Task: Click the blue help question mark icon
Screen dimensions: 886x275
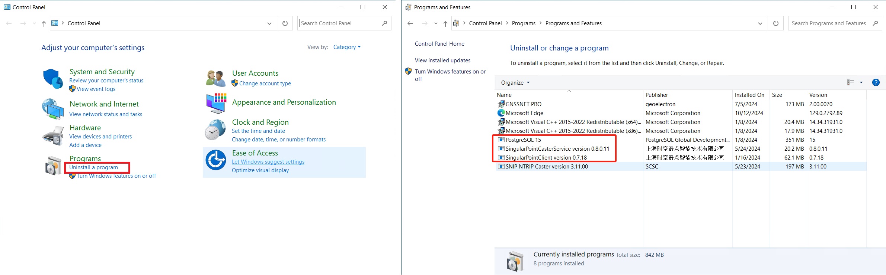Action: (x=876, y=82)
